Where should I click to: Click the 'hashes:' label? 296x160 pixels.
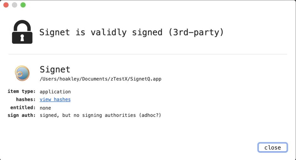coord(26,100)
